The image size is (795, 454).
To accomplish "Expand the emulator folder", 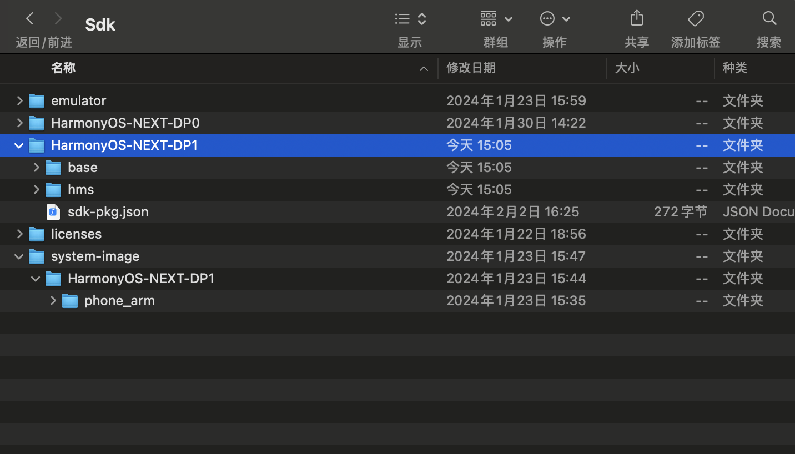I will pos(19,100).
